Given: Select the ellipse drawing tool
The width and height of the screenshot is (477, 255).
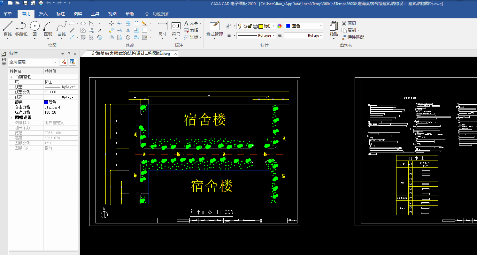Looking at the screenshot, I should pos(83,23).
